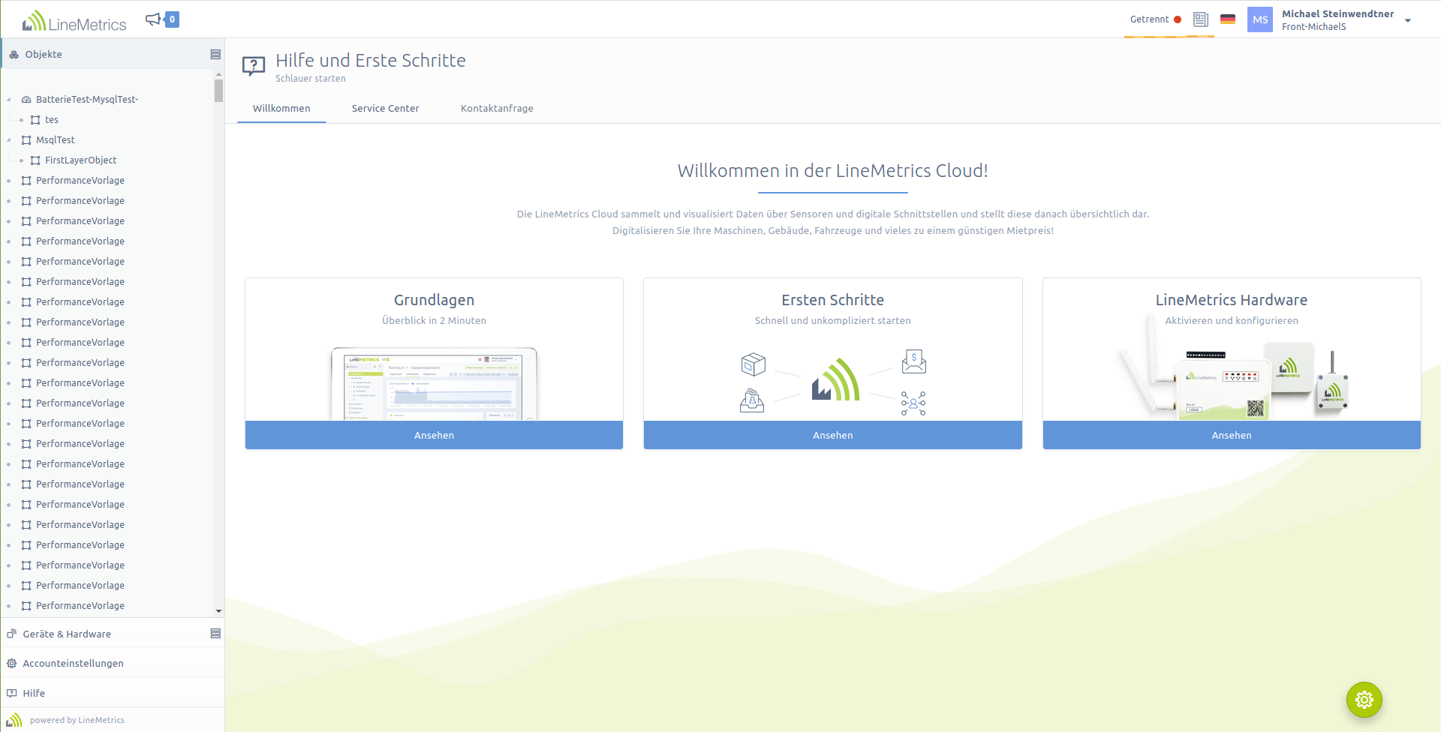Click the green settings gear button
The image size is (1441, 732).
[x=1364, y=700]
